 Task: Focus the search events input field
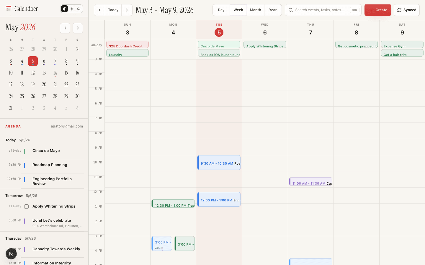tap(323, 10)
